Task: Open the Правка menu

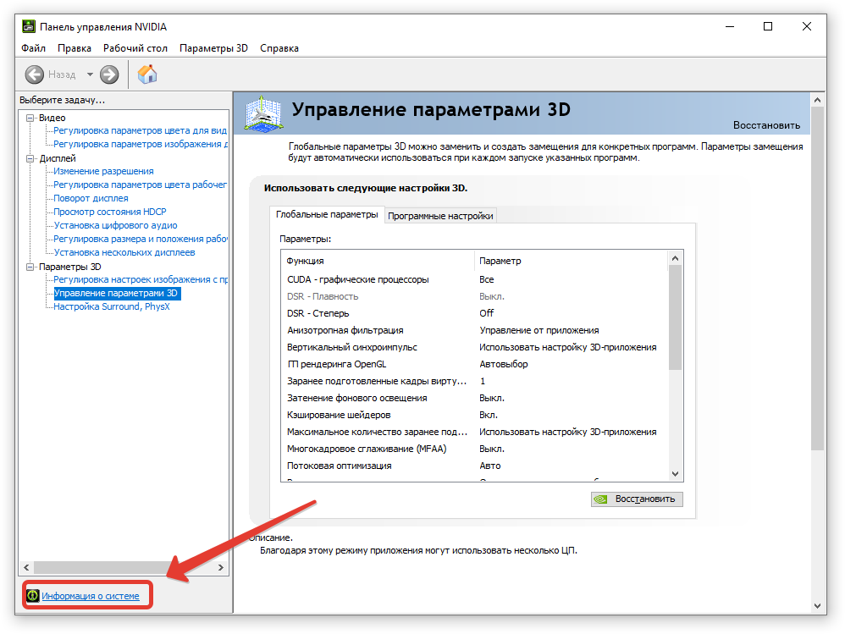Action: click(x=75, y=48)
